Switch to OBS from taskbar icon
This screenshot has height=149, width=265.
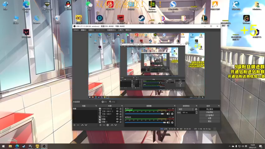click(x=44, y=146)
